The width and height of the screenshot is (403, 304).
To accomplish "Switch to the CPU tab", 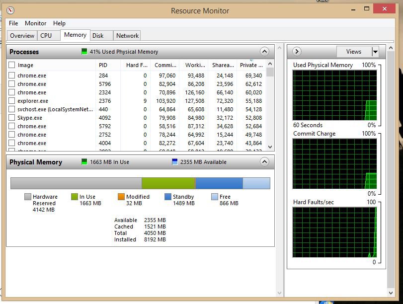I will point(46,36).
